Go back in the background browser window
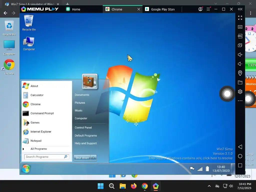Screen dimensions: 256x192 5,13
